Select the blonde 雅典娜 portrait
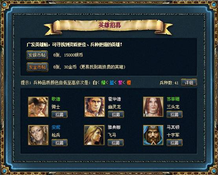 [x=94, y=135]
